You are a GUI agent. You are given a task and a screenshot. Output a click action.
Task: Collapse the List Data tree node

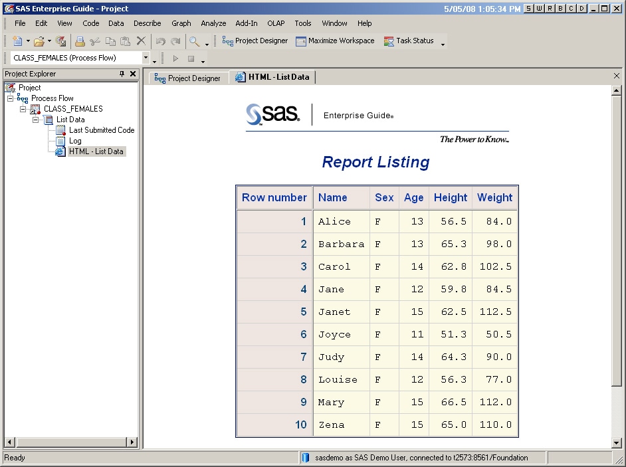click(x=35, y=120)
